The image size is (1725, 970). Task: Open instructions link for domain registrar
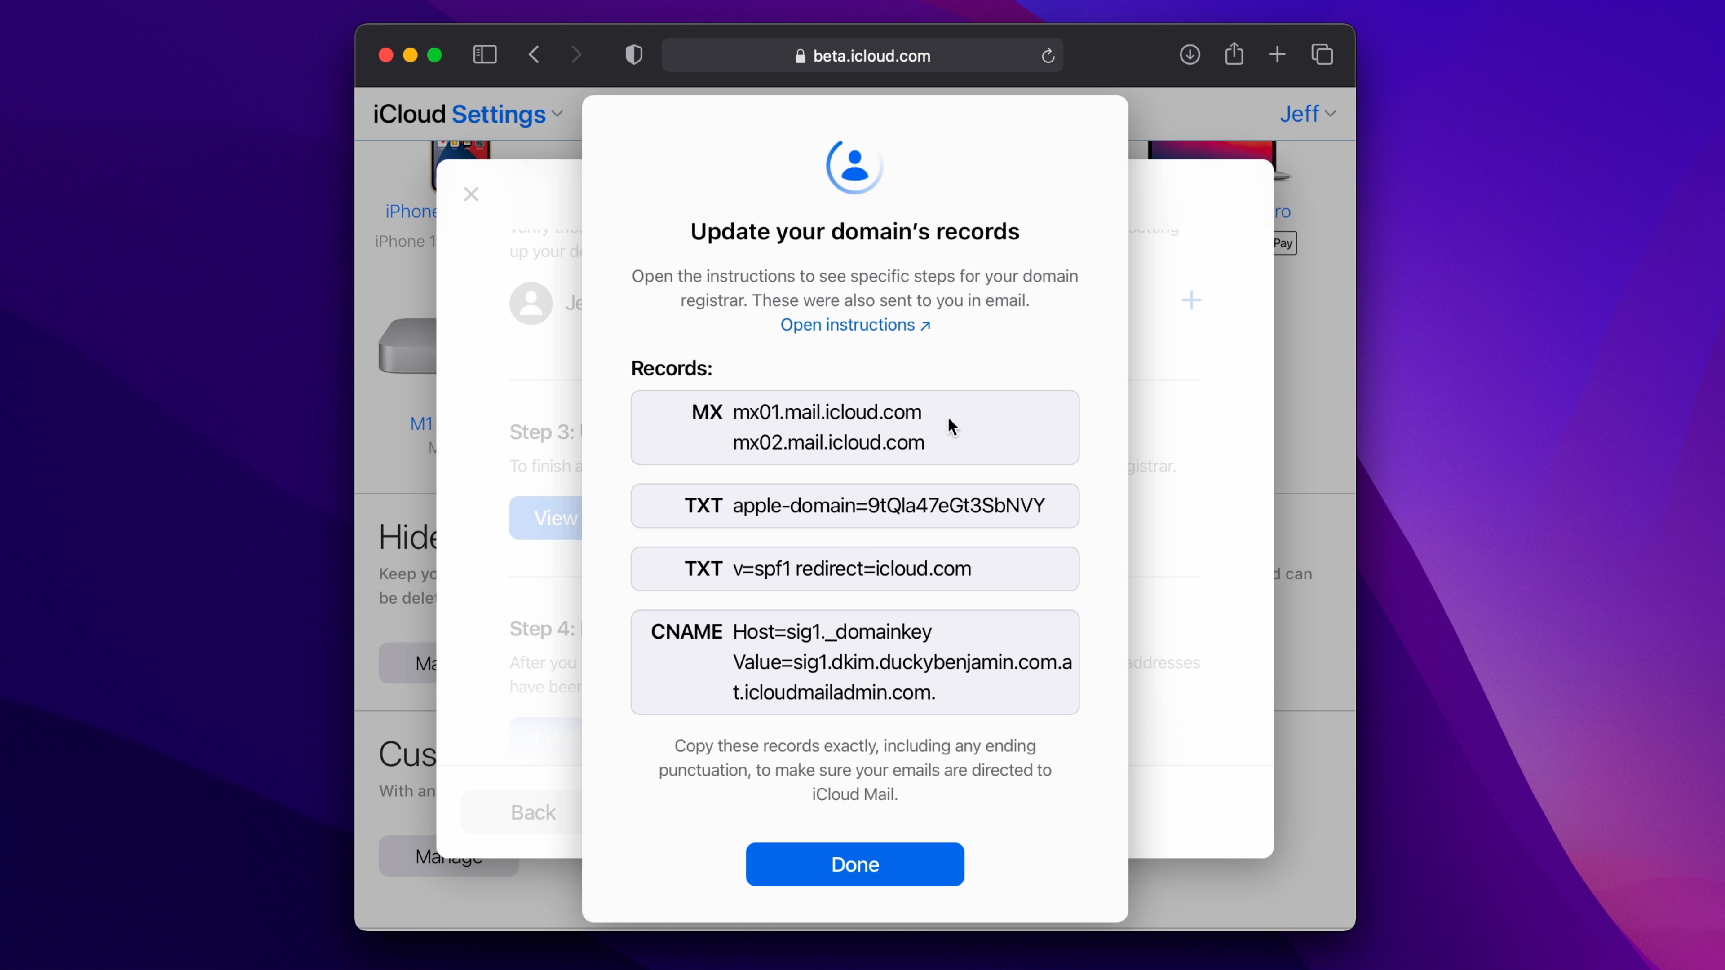click(855, 325)
